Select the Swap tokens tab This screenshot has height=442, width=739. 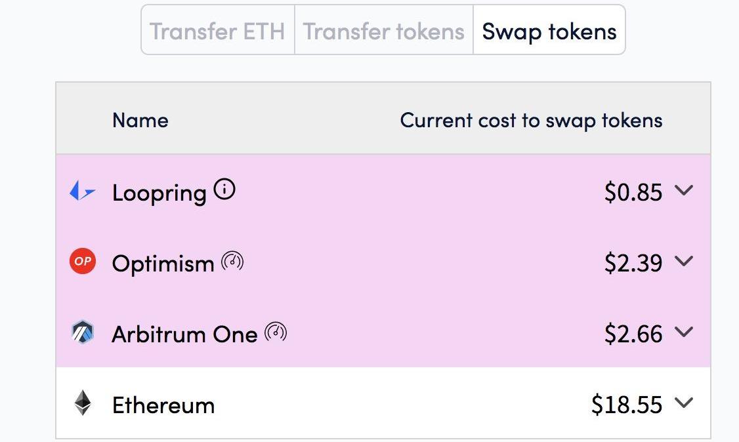pyautogui.click(x=549, y=30)
